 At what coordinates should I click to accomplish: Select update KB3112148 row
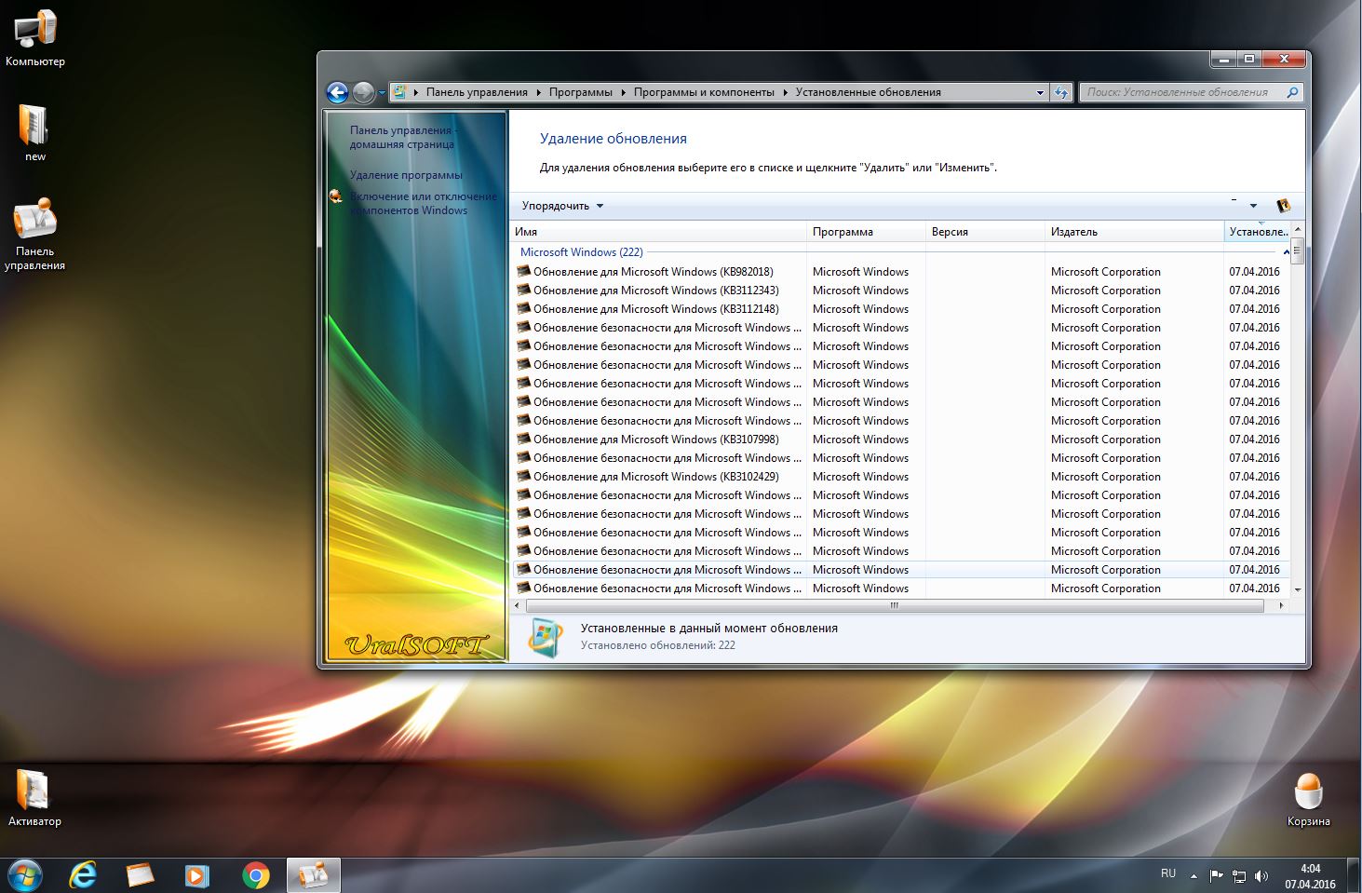(x=901, y=309)
